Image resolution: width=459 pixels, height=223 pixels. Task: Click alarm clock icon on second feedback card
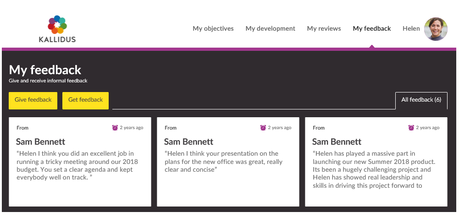tap(263, 128)
